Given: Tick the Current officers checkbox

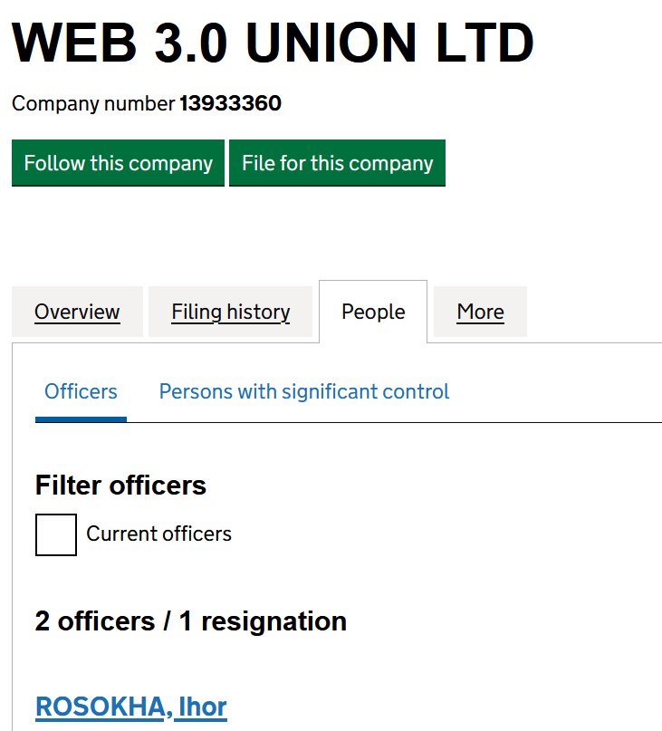Looking at the screenshot, I should 56,534.
